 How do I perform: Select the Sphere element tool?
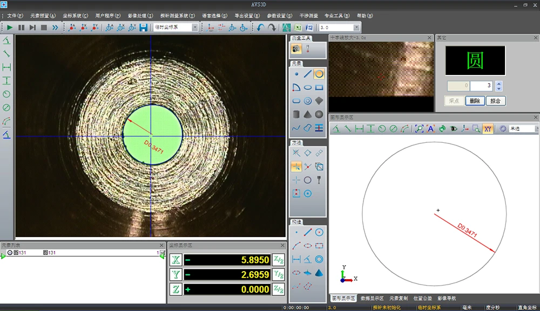[x=319, y=114]
